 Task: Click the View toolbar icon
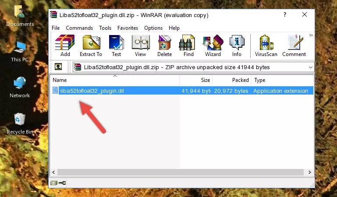pyautogui.click(x=141, y=46)
